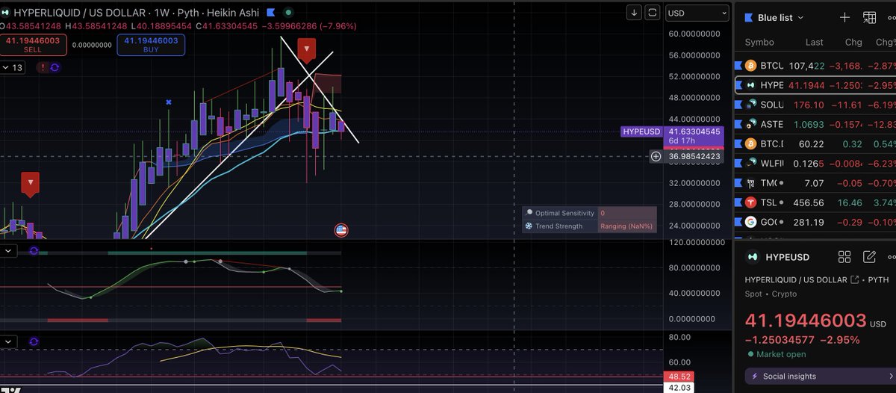
Task: Open the grid layout icon in details panel
Action: [844, 257]
